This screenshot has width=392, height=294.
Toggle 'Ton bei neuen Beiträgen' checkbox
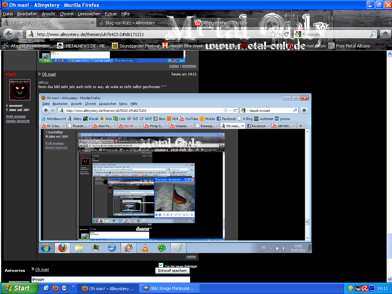coord(161,265)
